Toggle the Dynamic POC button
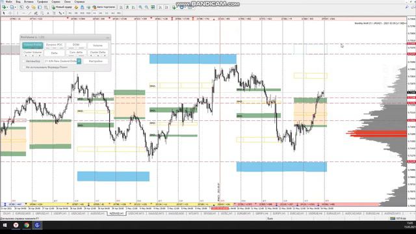 [55, 45]
